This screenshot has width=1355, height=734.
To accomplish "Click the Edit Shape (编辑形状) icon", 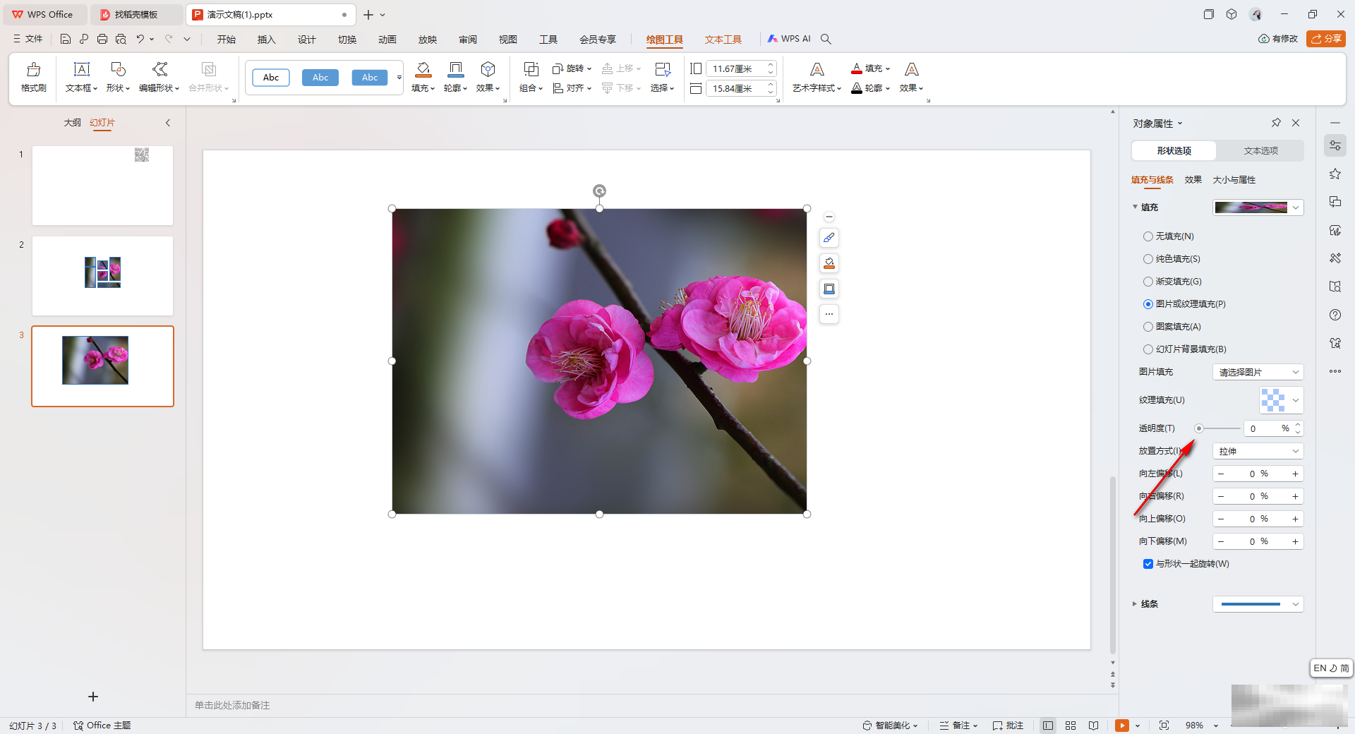I will [x=159, y=69].
